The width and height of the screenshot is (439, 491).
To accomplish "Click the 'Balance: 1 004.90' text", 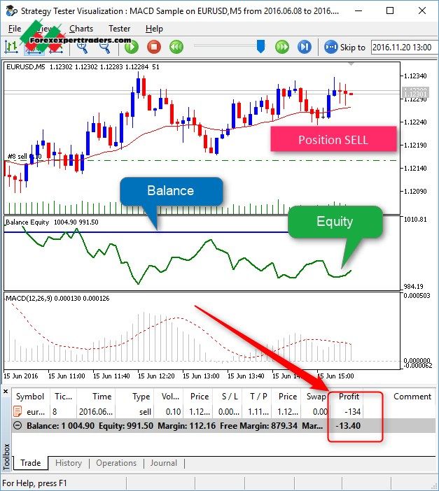I will pos(60,426).
